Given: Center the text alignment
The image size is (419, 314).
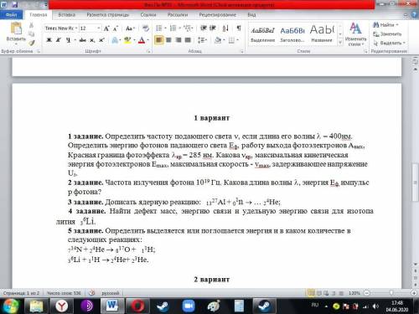Looking at the screenshot, I should click(168, 40).
